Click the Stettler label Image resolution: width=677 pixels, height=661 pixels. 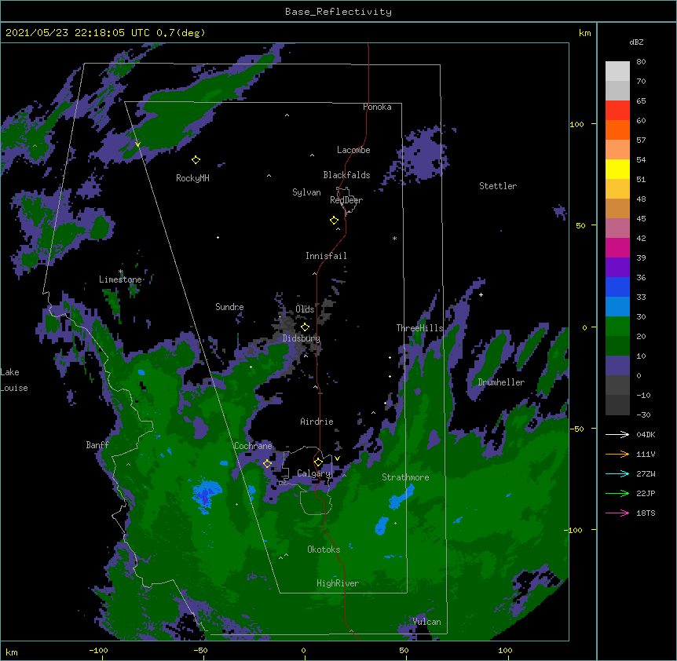[x=498, y=186]
